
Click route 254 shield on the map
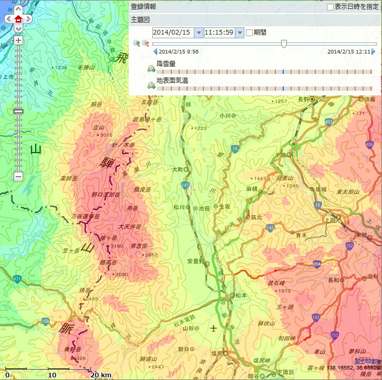[x=317, y=264]
